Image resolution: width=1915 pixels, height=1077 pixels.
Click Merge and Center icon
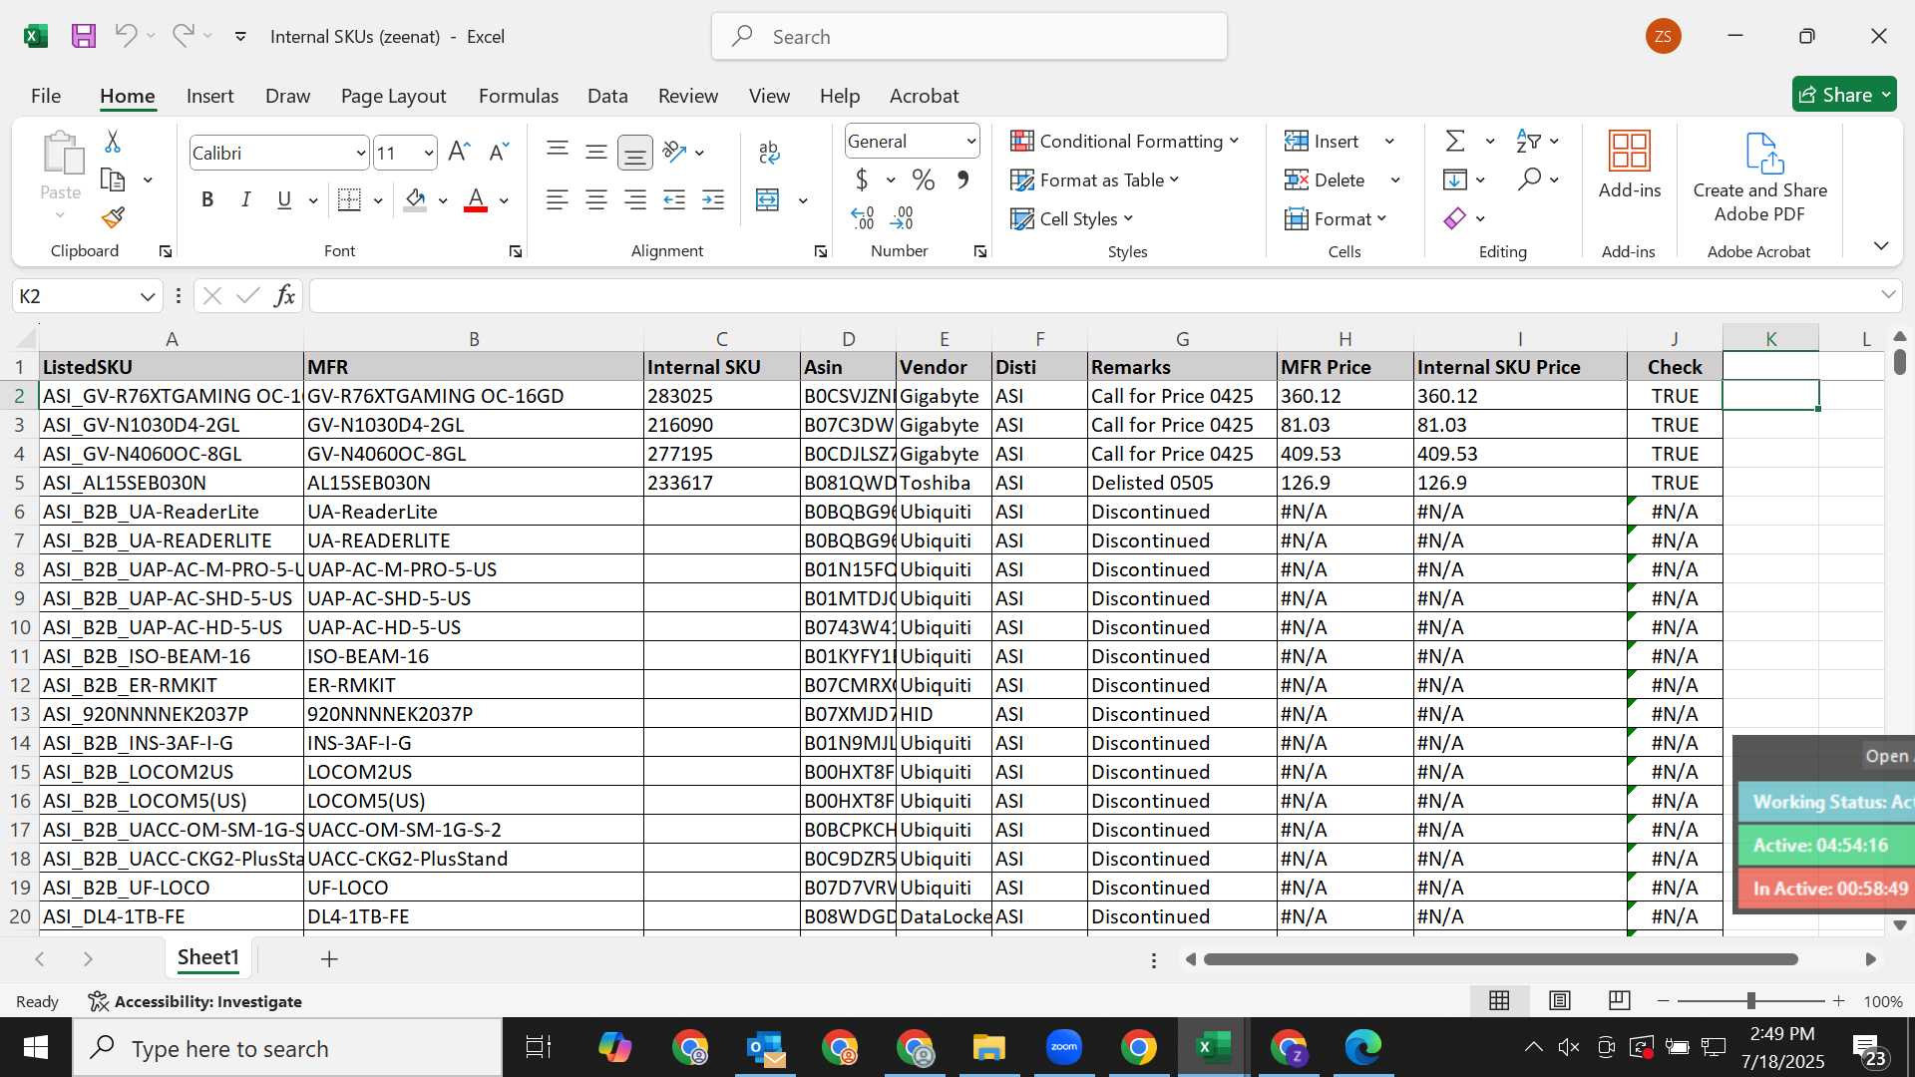(768, 199)
